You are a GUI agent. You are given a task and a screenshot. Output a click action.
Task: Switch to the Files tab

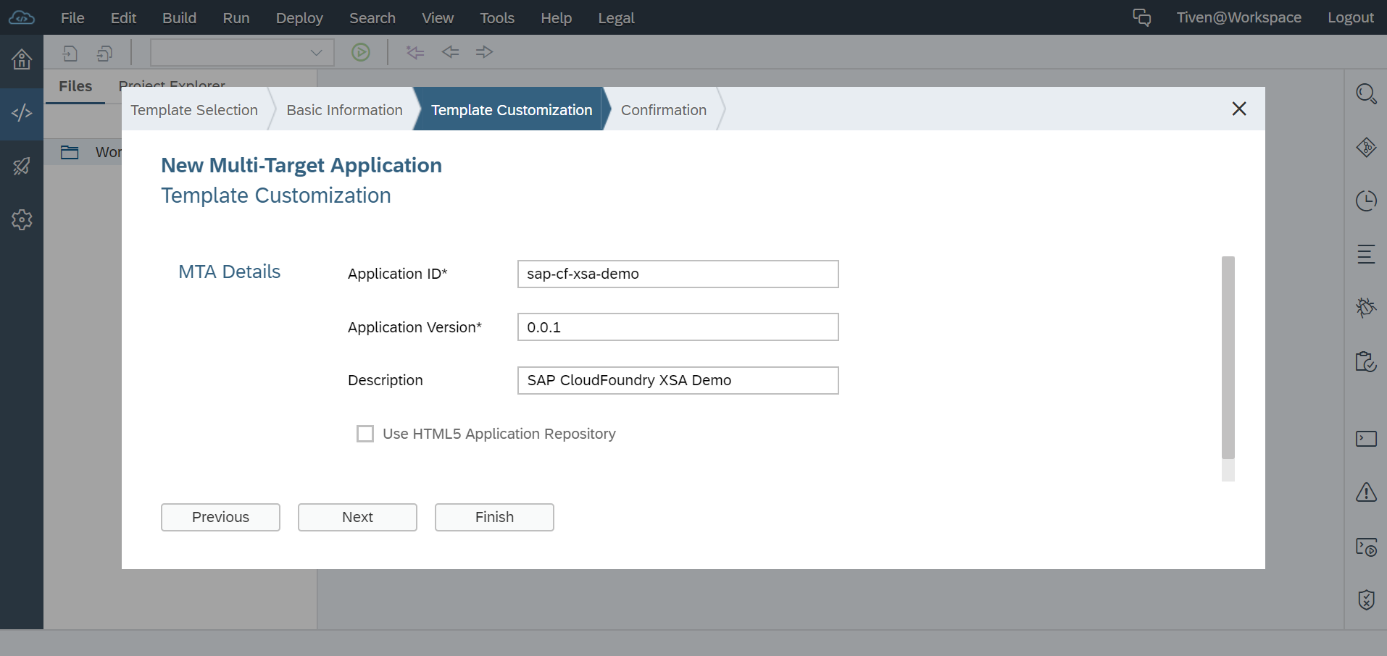(75, 86)
